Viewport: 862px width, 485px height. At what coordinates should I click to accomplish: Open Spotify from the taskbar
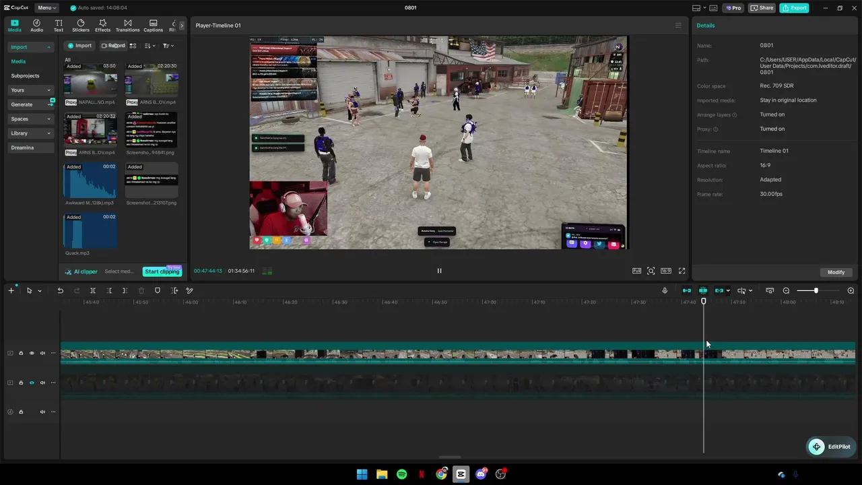(402, 474)
